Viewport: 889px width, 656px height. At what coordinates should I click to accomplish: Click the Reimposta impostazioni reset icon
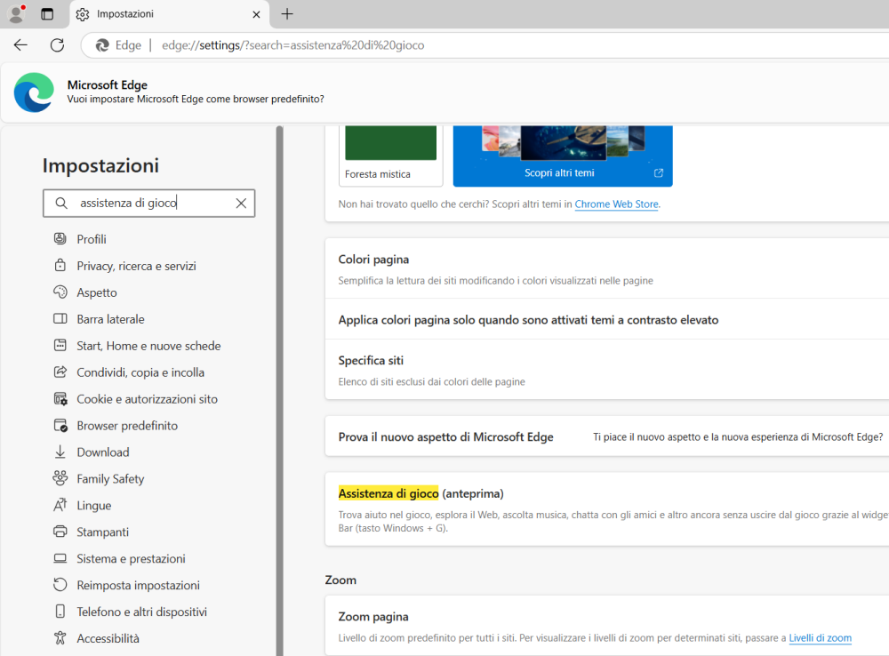tap(60, 585)
